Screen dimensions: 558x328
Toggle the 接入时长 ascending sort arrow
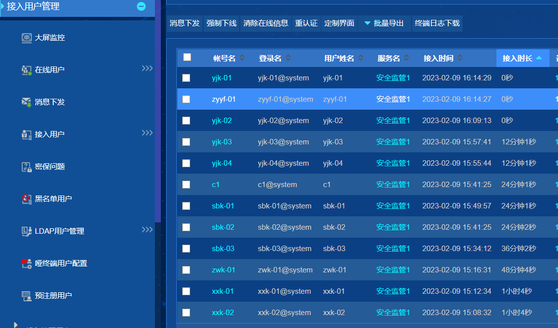pos(539,58)
